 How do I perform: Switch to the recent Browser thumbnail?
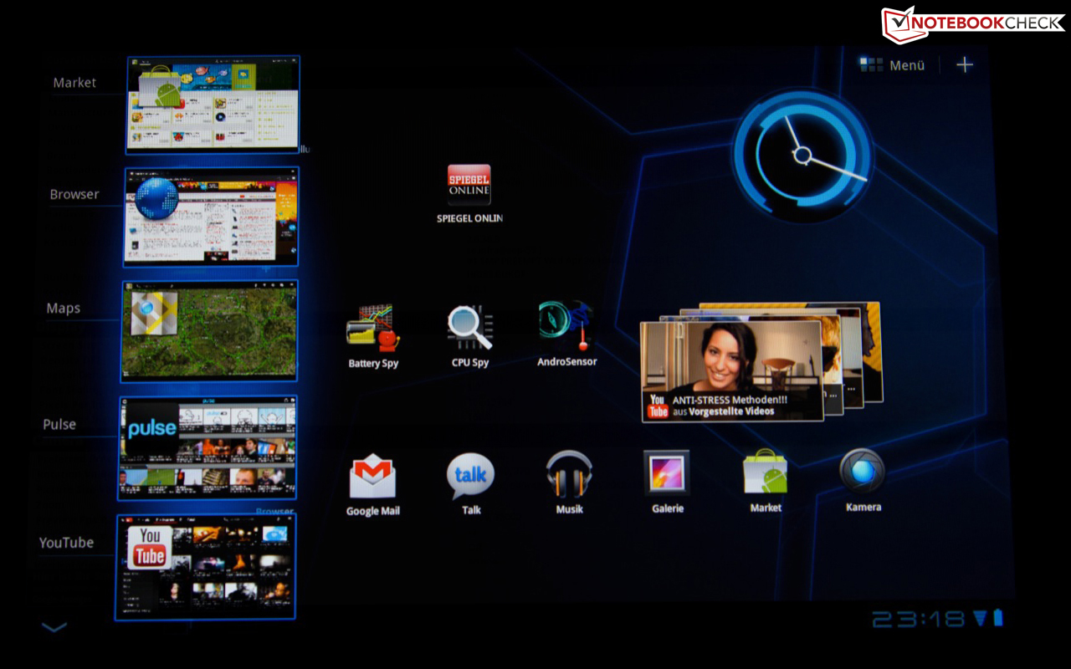tap(211, 217)
